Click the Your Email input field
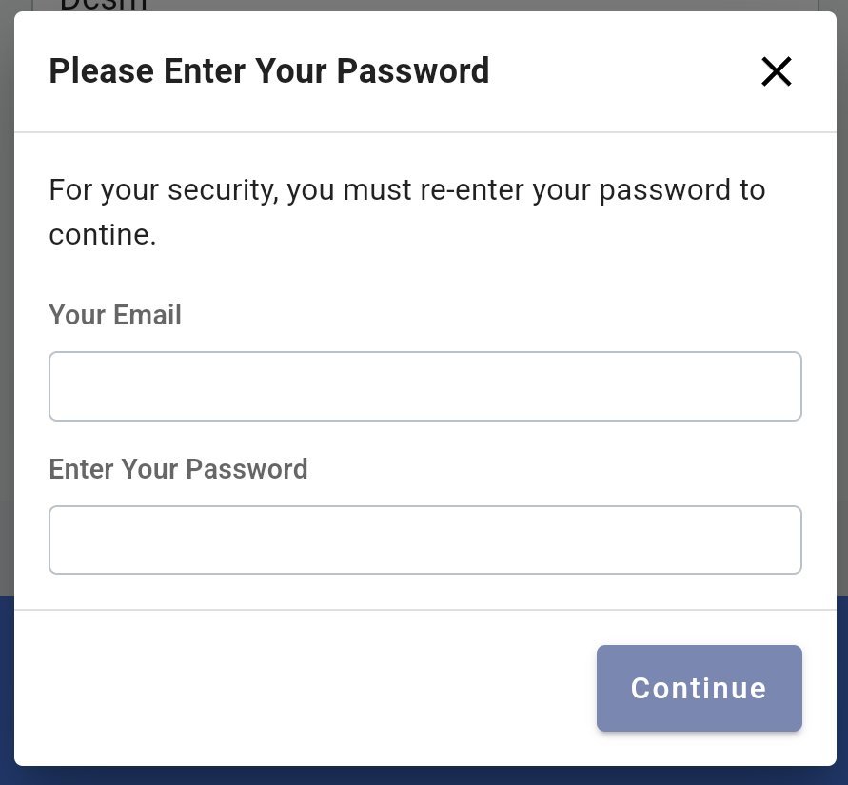The image size is (848, 785). (x=424, y=386)
